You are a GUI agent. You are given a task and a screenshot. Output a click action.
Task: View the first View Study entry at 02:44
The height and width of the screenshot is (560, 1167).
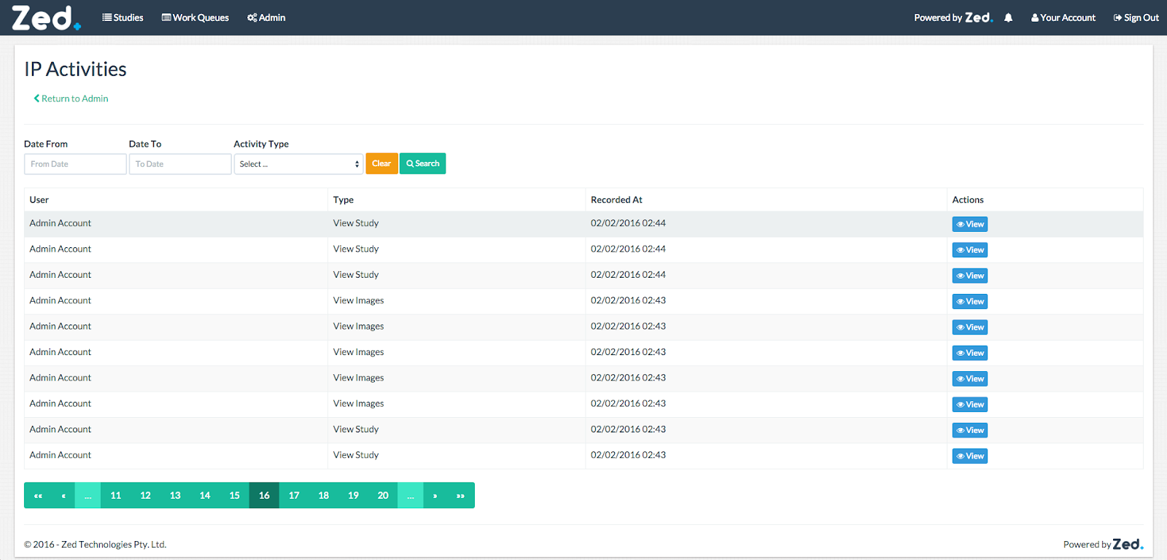tap(969, 224)
